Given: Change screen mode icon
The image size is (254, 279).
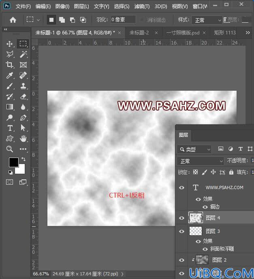Looking at the screenshot, I should click(x=23, y=182).
